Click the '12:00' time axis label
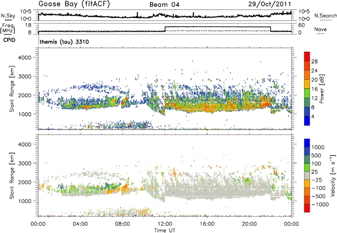 click(165, 224)
